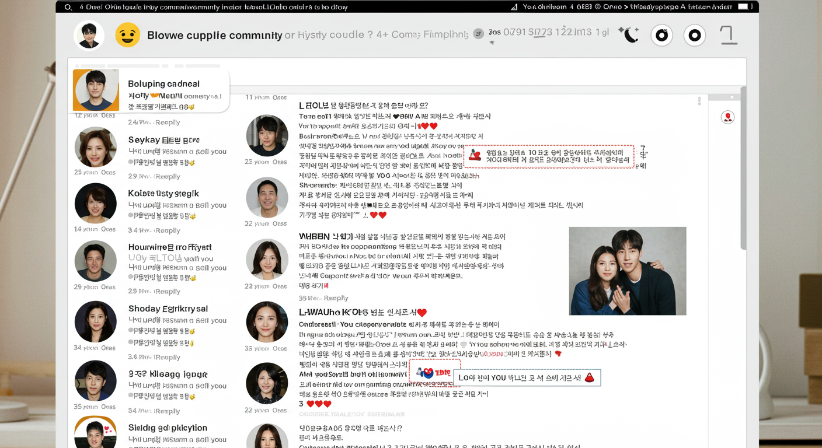The width and height of the screenshot is (822, 448).
Task: Click the yellow smiley emoji icon
Action: pyautogui.click(x=128, y=35)
